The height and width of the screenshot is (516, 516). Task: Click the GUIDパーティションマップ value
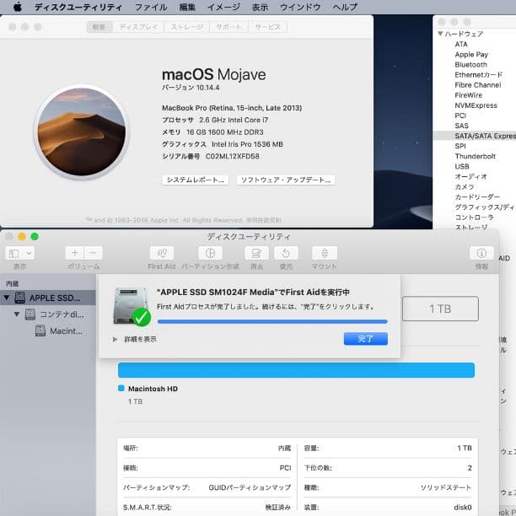250,487
